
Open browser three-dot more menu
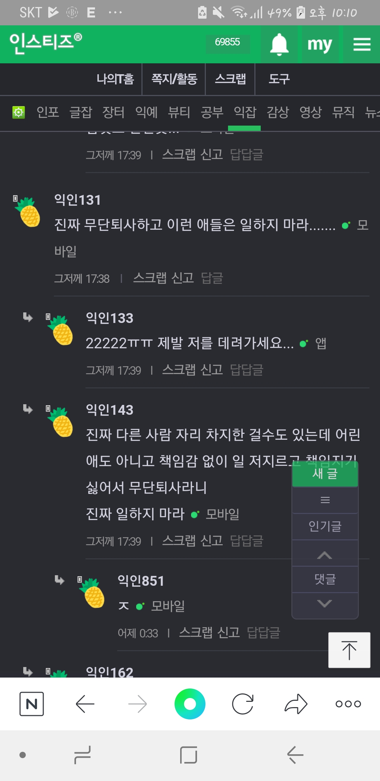348,704
